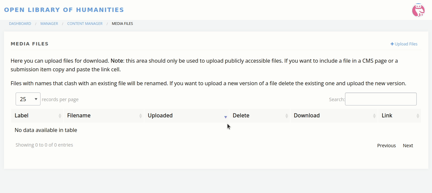Focus the Search input field
Viewport: 432px width, 193px height.
381,99
